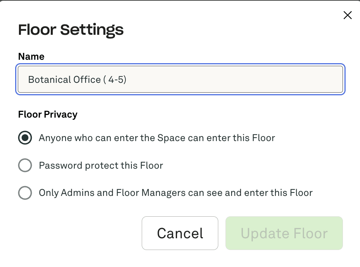Viewport: 360px width, 267px height.
Task: Select the 'Anyone who can enter' radio button
Action: click(x=25, y=138)
